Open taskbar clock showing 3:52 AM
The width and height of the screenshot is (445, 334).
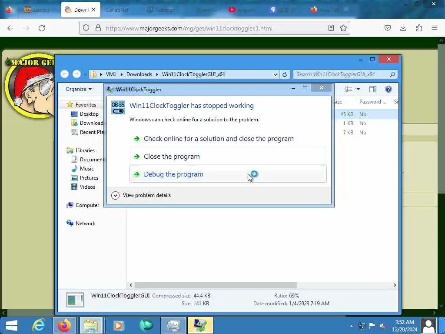(405, 326)
